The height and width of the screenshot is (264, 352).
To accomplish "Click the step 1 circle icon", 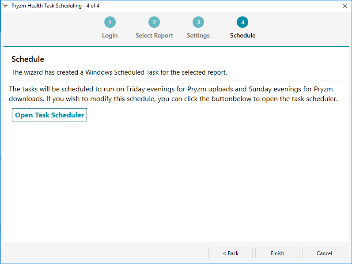I will (110, 22).
